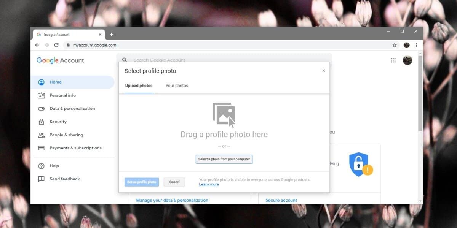
Task: Close the Select profile photo dialog
Action: click(x=324, y=70)
